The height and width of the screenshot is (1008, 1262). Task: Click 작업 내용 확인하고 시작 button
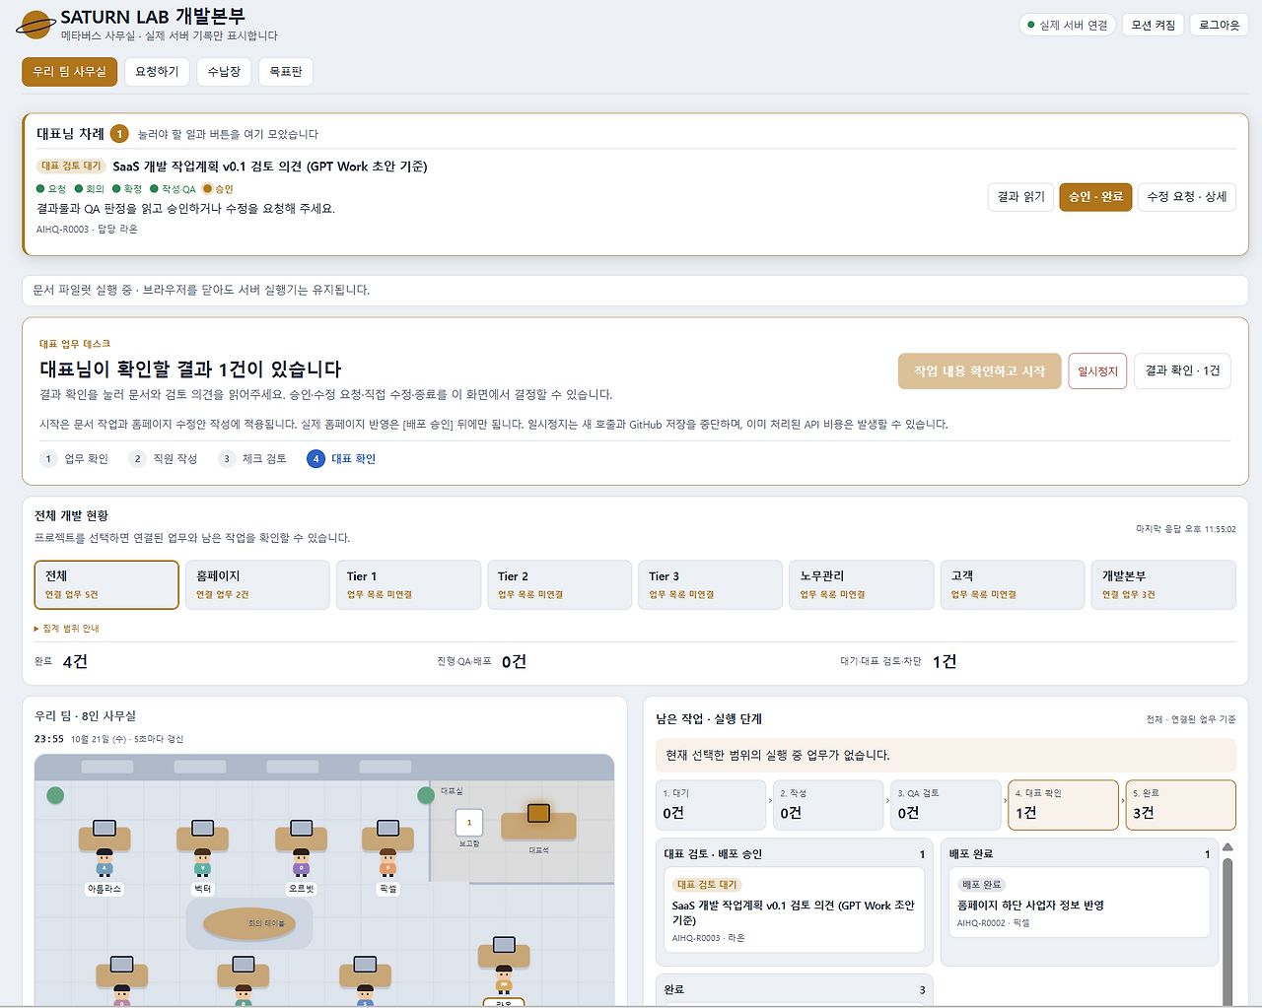tap(979, 370)
